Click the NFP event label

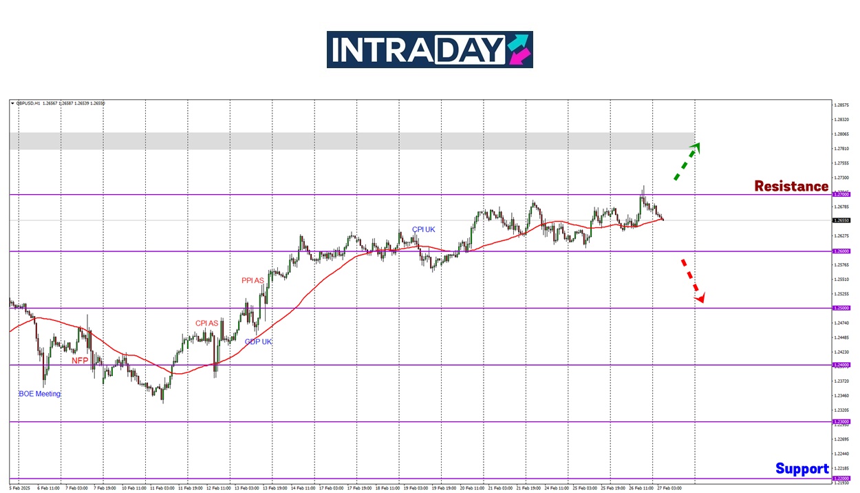pos(80,360)
